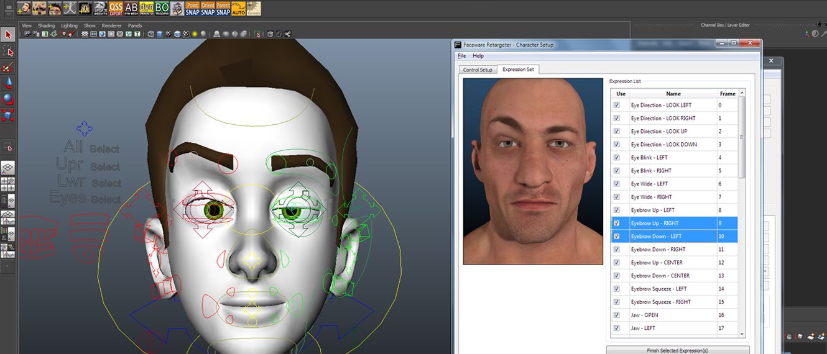This screenshot has height=354, width=827.
Task: Click the first face thumbnail shelf icon
Action: pos(24,8)
